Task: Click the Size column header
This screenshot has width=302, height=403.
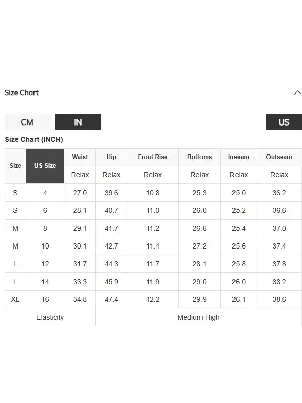Action: (x=15, y=166)
